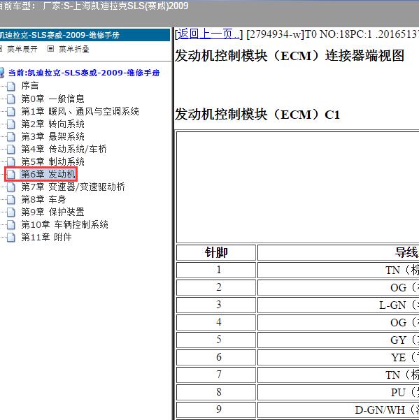Open 第4章 传动系统/车桥 chapter
The width and height of the screenshot is (419, 420).
coord(64,149)
